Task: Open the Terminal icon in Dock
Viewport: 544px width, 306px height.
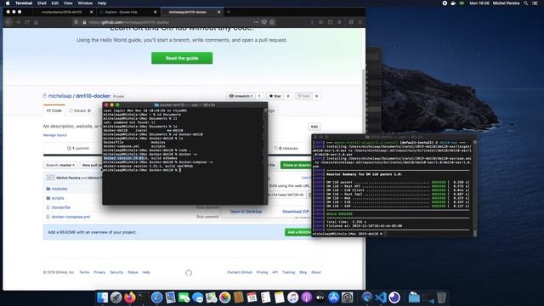Action: 144,297
